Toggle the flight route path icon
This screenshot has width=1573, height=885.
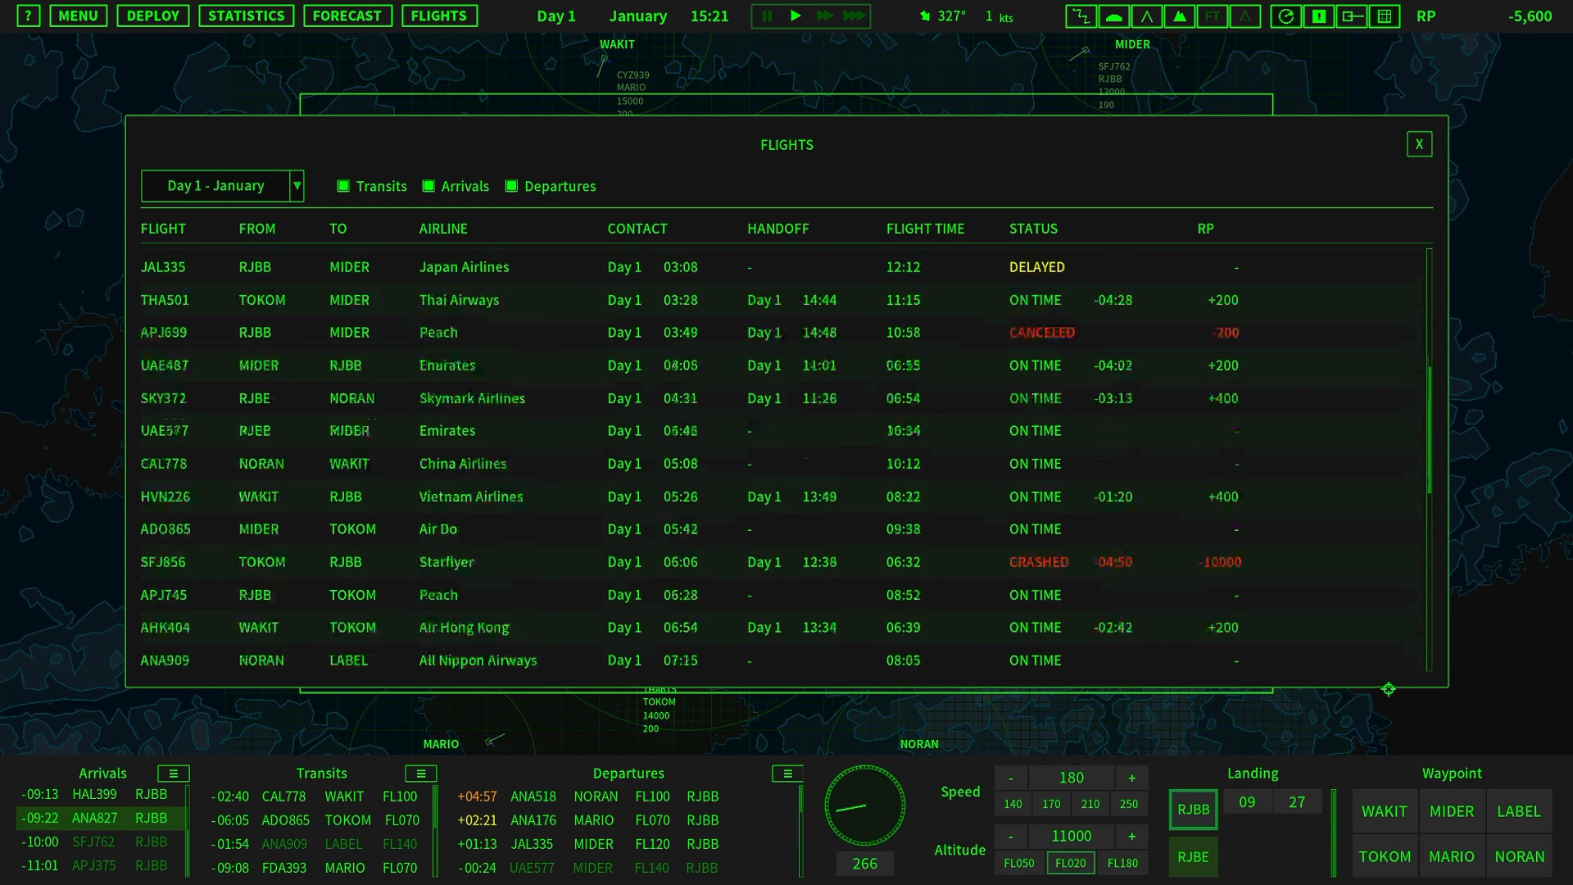pyautogui.click(x=1081, y=16)
